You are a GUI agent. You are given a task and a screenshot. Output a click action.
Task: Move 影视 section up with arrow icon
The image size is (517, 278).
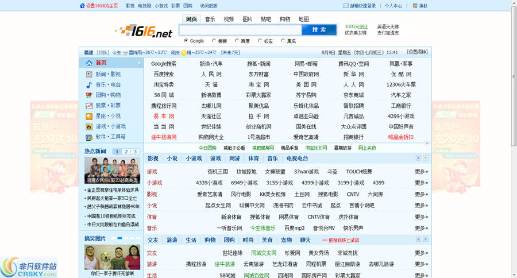[426, 158]
